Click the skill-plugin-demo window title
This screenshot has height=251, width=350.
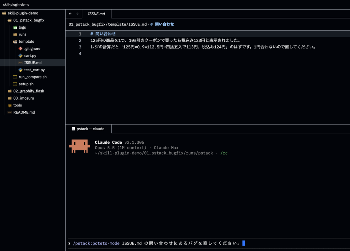click(16, 5)
